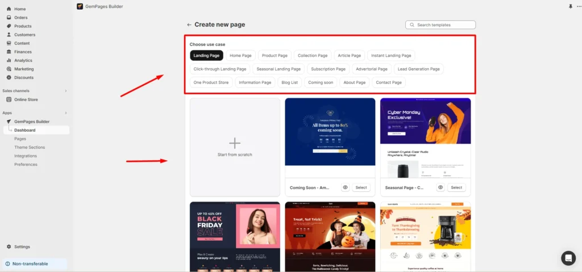Screen dimensions: 582x272
Task: Go to Orders in the sidebar
Action: click(20, 18)
